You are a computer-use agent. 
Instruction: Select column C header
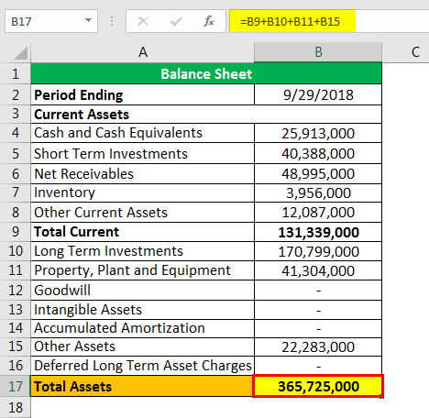pyautogui.click(x=406, y=52)
